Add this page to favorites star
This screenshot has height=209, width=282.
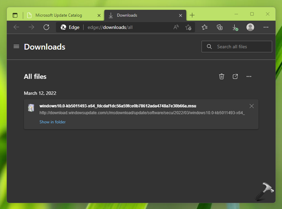click(x=188, y=27)
